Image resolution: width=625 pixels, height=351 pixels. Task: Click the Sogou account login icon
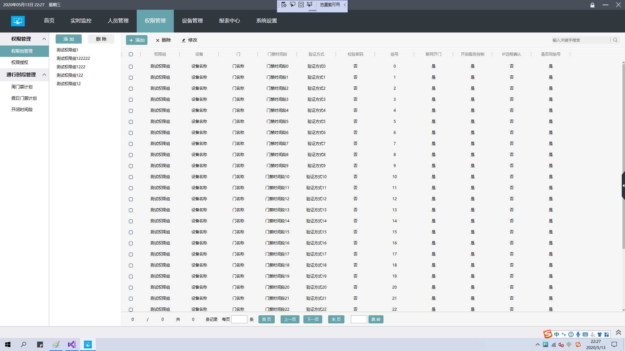(x=592, y=334)
